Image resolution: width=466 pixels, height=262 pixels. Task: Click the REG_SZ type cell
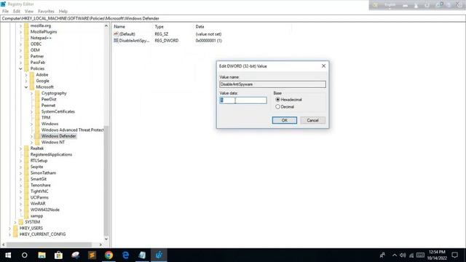[x=162, y=34]
